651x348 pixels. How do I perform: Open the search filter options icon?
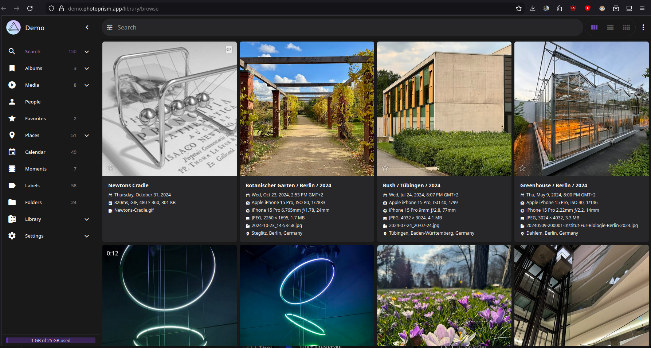(x=110, y=28)
